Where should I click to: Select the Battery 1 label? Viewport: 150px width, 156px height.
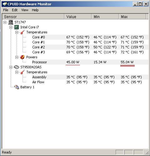click(27, 87)
